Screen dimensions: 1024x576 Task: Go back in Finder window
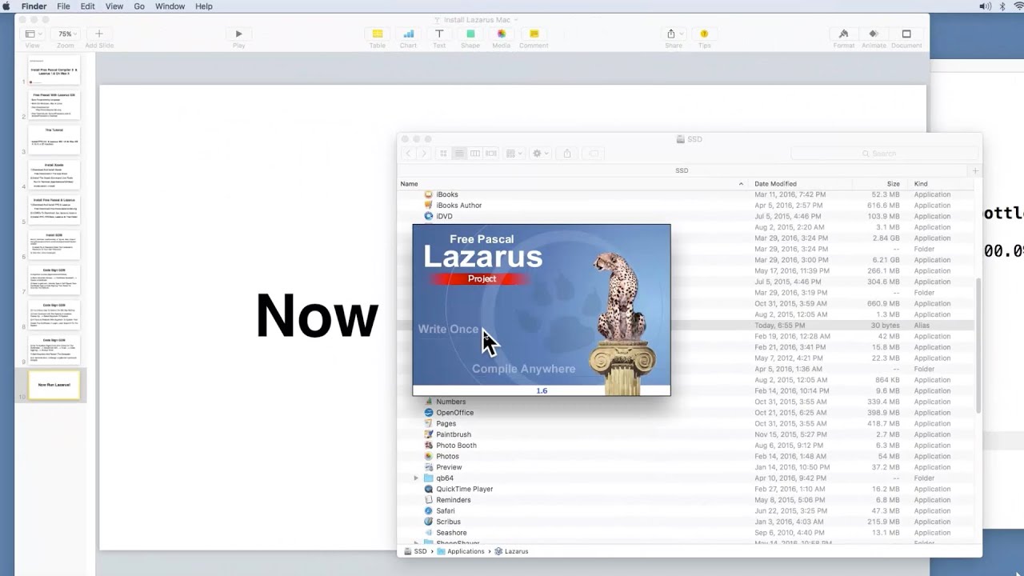click(408, 154)
